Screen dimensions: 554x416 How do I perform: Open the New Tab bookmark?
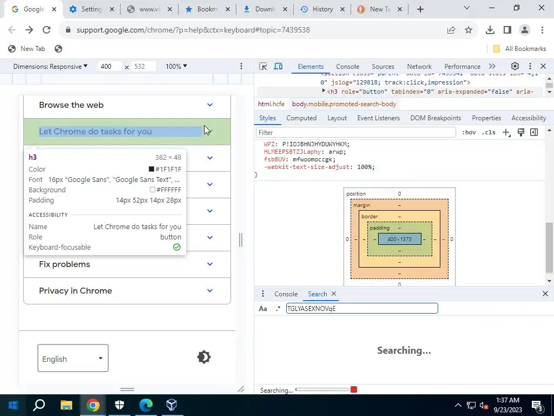point(27,49)
